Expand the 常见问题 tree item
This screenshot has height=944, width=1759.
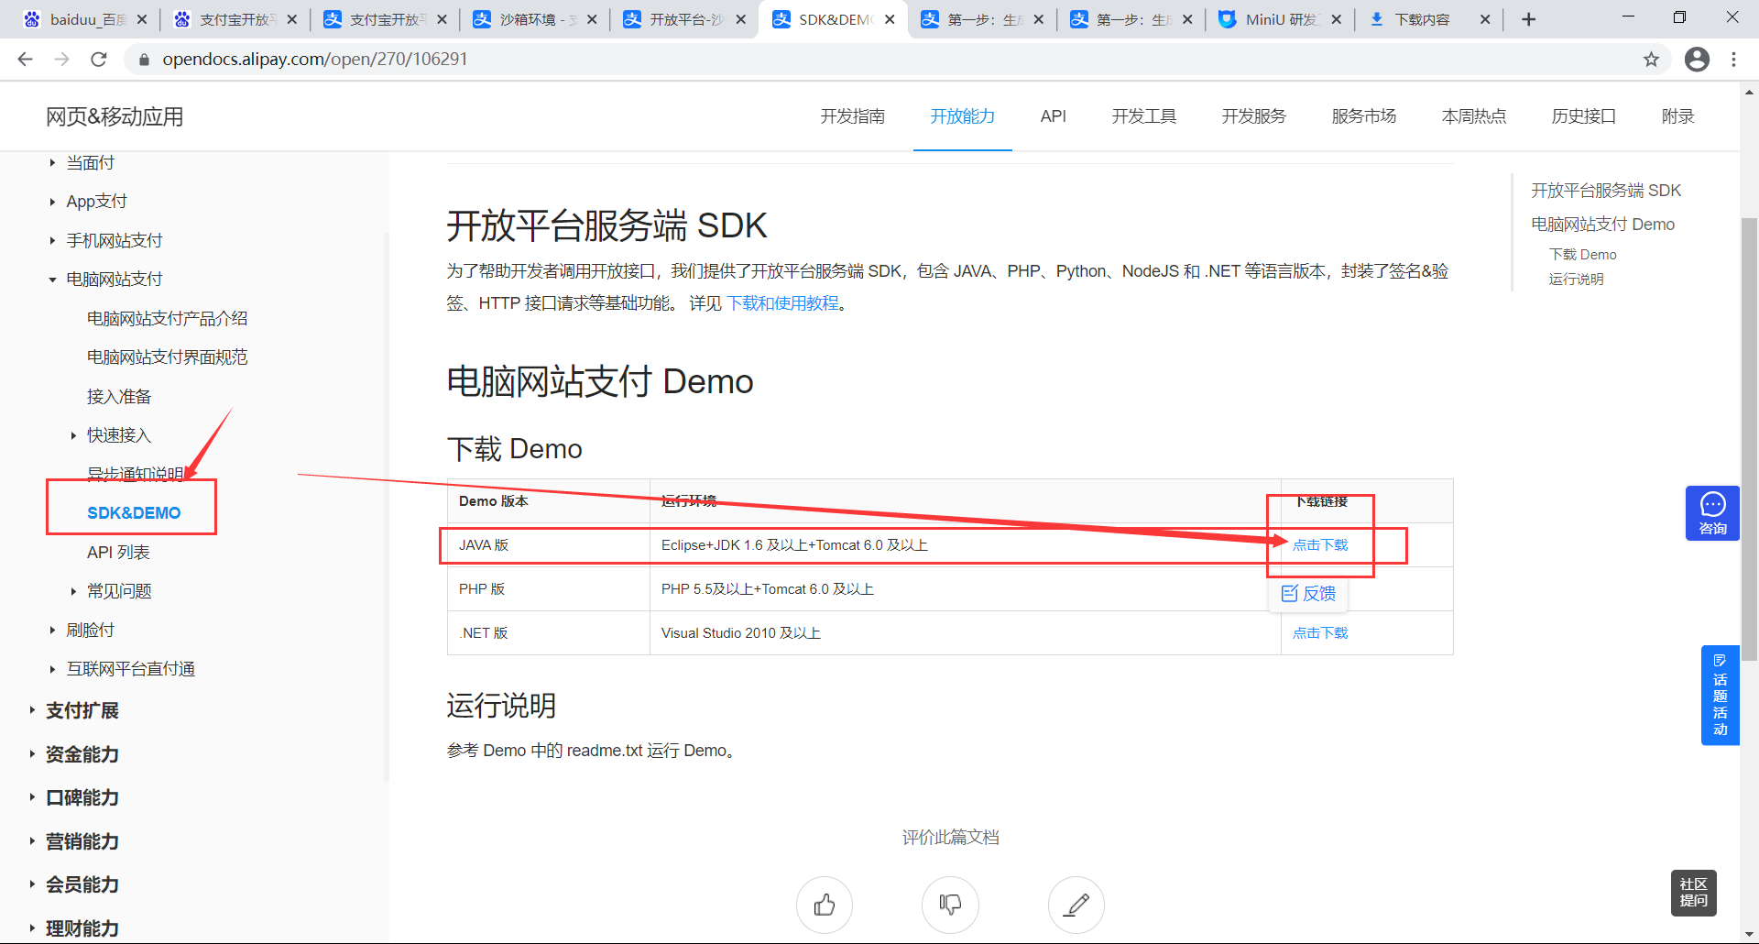73,591
